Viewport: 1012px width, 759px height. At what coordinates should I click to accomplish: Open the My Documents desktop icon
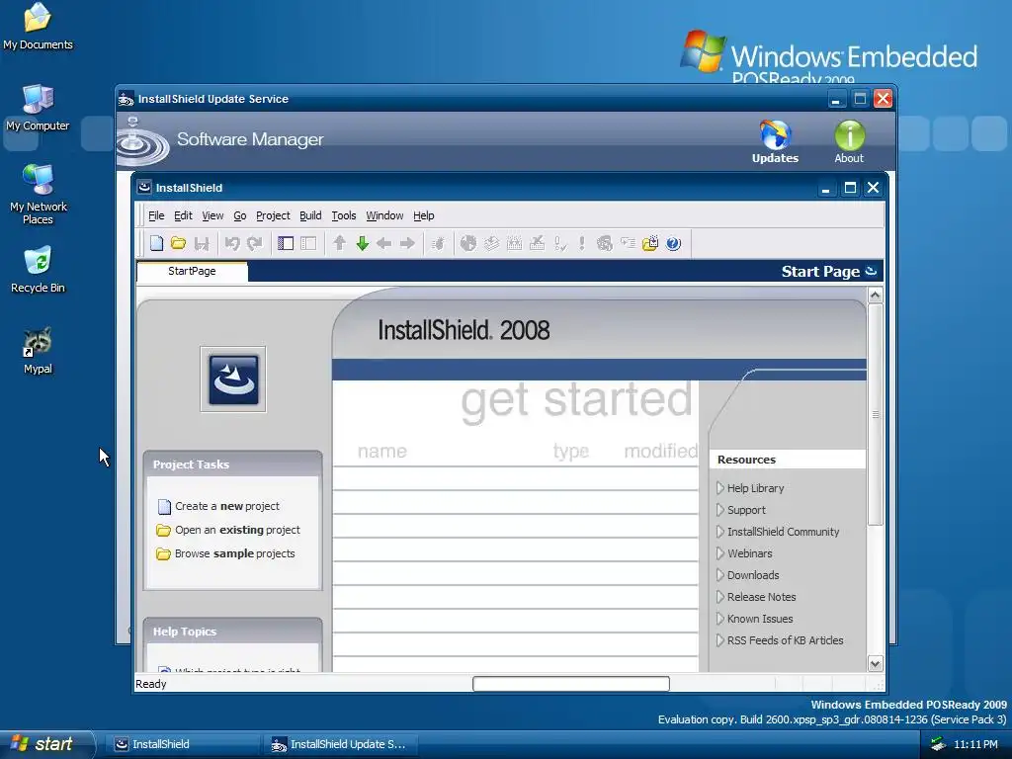(38, 27)
